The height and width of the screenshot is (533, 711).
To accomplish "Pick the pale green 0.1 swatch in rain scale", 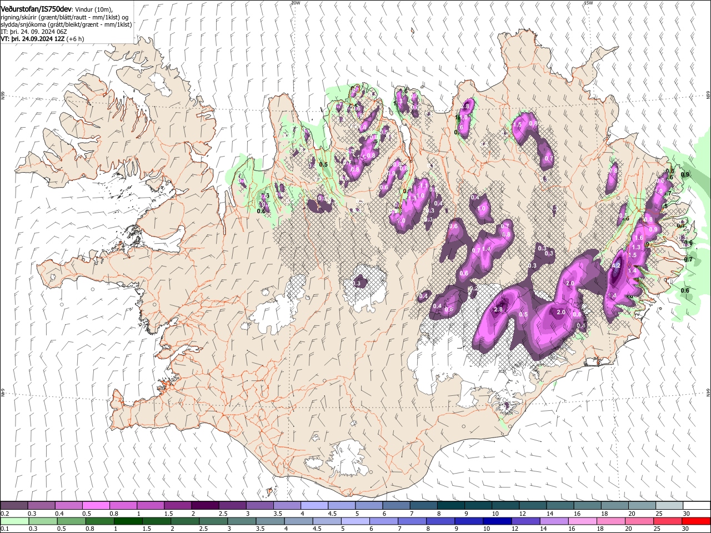I will [14, 521].
